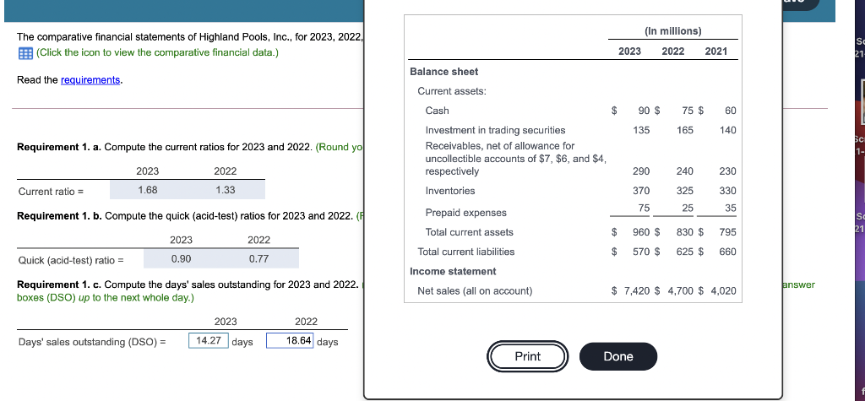Click the 'Prepaid expenses' row label
865x401 pixels.
pyautogui.click(x=466, y=213)
